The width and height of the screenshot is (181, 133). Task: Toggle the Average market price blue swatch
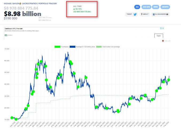click(73, 47)
